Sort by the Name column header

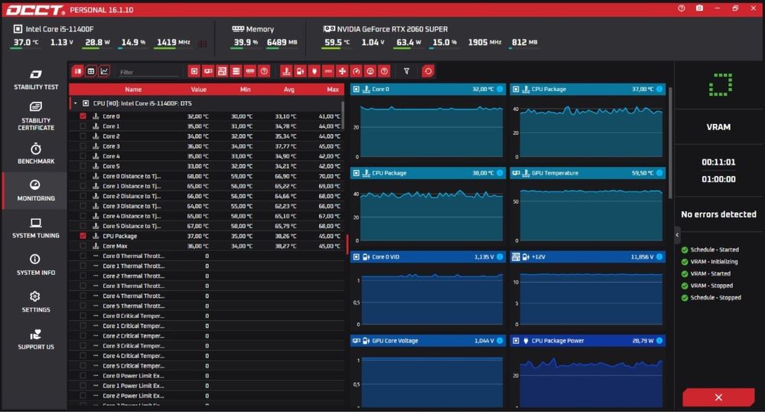point(132,90)
